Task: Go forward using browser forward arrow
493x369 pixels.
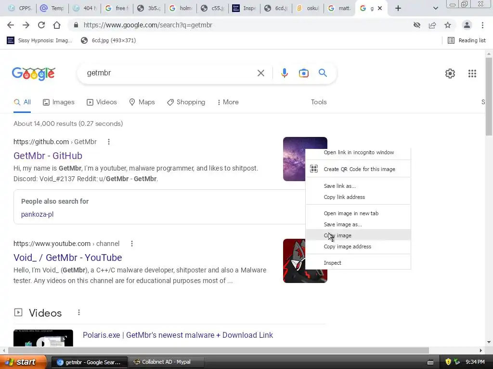Action: click(x=26, y=25)
